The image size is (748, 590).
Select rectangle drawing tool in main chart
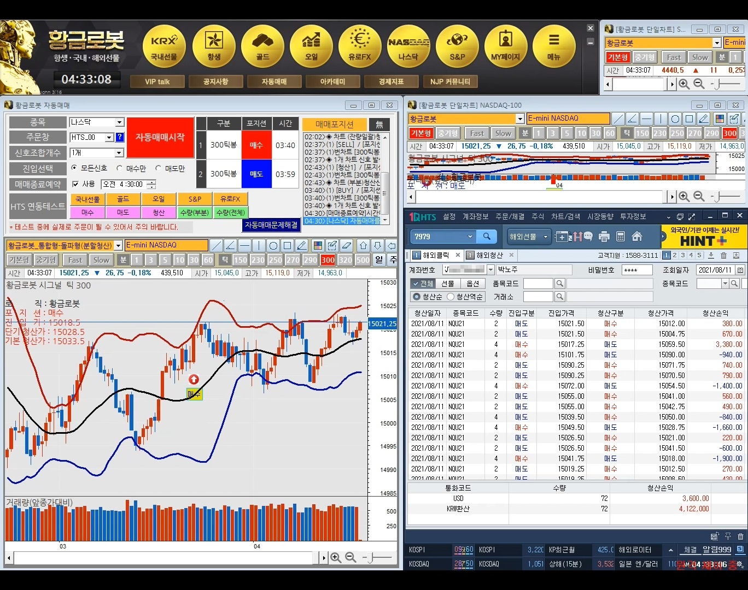coord(288,245)
